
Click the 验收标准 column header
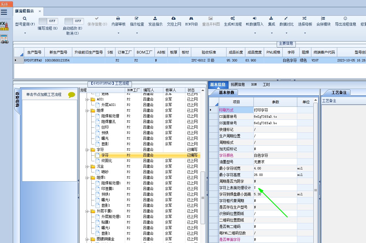[x=209, y=52]
